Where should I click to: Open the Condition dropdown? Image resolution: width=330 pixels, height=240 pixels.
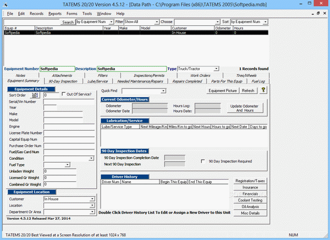click(x=91, y=158)
